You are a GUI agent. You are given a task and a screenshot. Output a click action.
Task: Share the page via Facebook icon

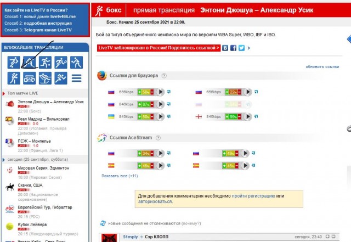pos(233,48)
